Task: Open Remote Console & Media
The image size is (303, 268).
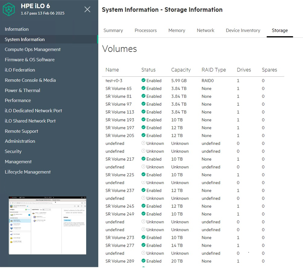Action: coord(30,80)
